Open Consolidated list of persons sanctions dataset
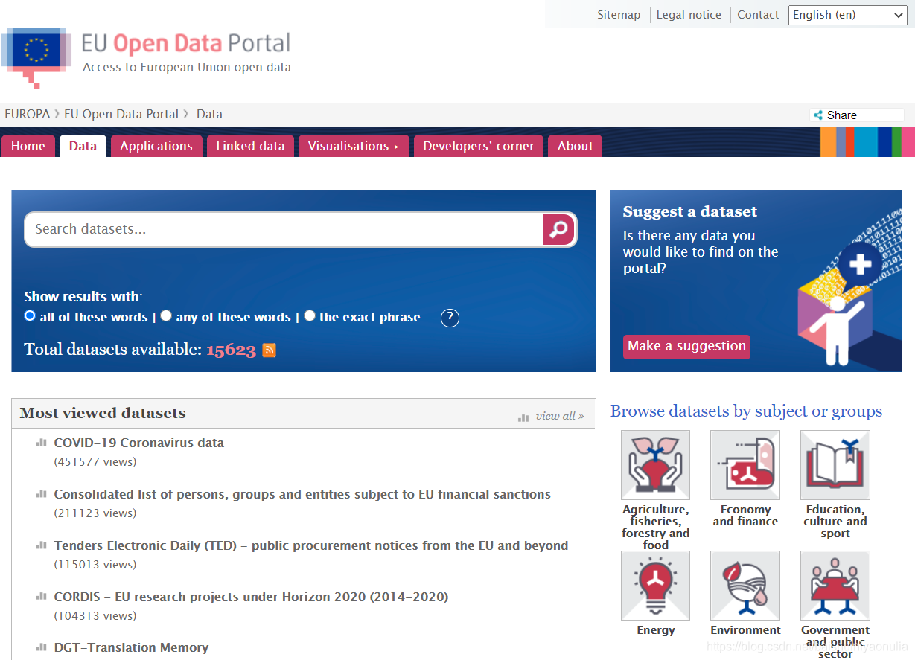 (x=302, y=494)
